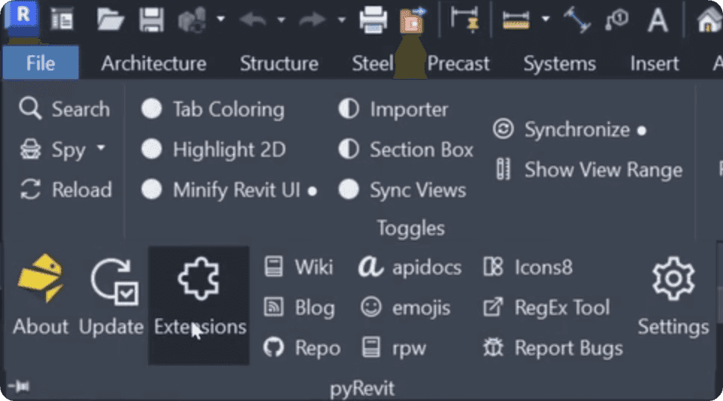Toggle Tab Coloring
The width and height of the screenshot is (723, 401).
[x=213, y=109]
